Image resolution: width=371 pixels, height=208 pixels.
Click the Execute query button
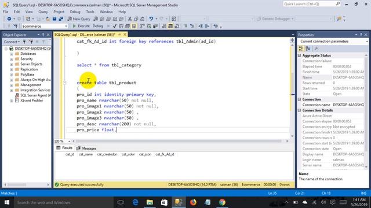tap(81, 26)
